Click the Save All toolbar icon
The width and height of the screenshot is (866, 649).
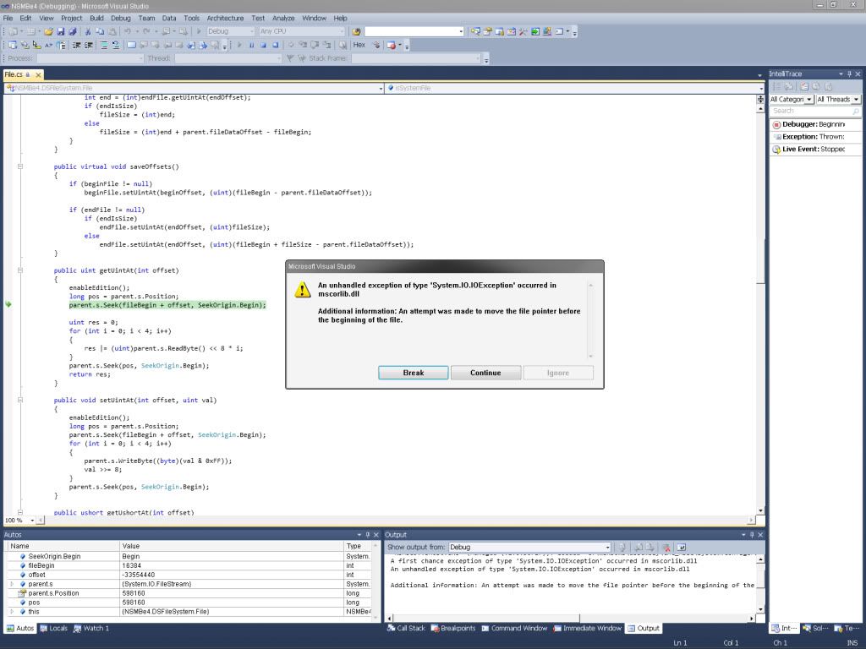click(x=73, y=31)
